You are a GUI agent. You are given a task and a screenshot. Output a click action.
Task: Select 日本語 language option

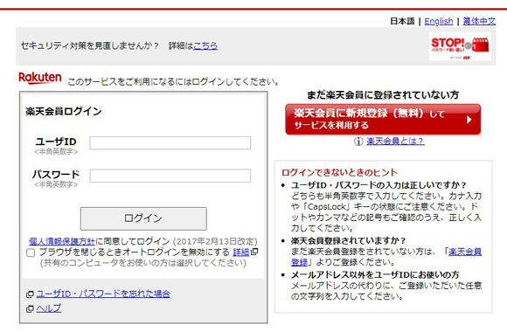[402, 21]
